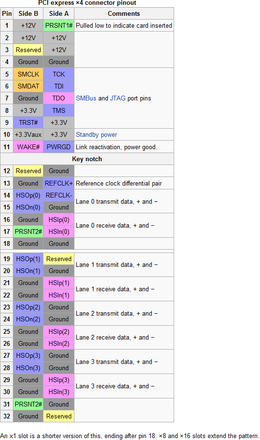Open the JTAG link

pyautogui.click(x=117, y=98)
